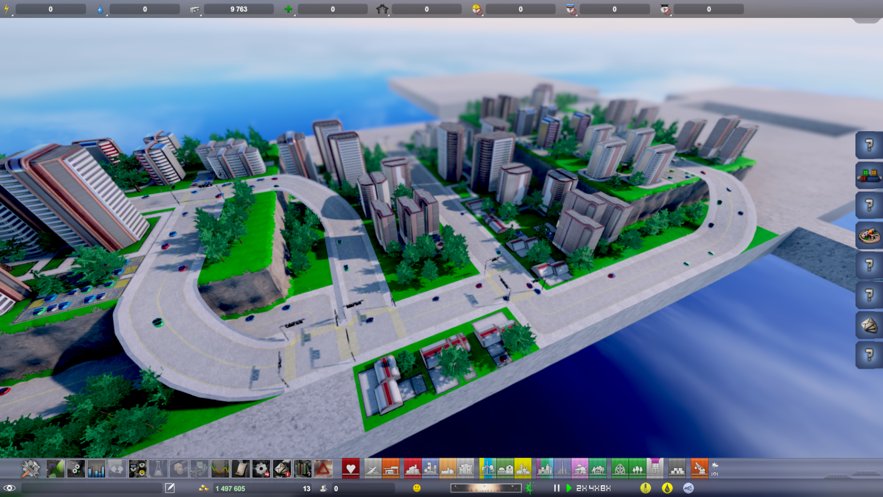Open the research flask panel
883x497 pixels.
158,468
